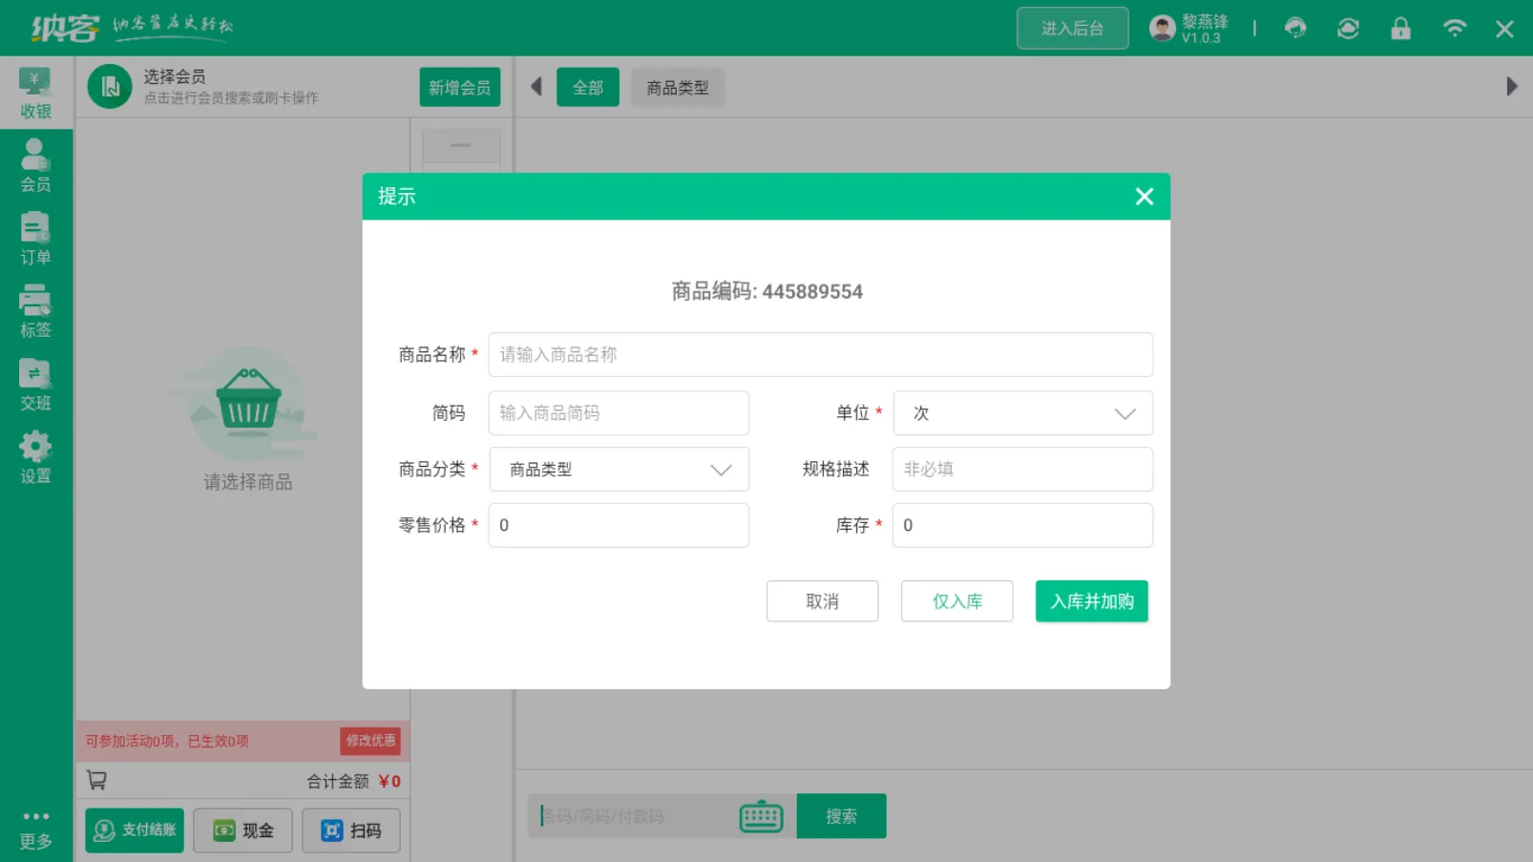Click the 入库并加购 button
Viewport: 1533px width, 862px height.
1091,600
